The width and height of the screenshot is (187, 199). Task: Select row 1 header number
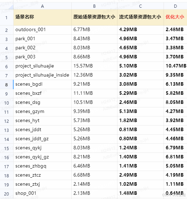[6, 17]
